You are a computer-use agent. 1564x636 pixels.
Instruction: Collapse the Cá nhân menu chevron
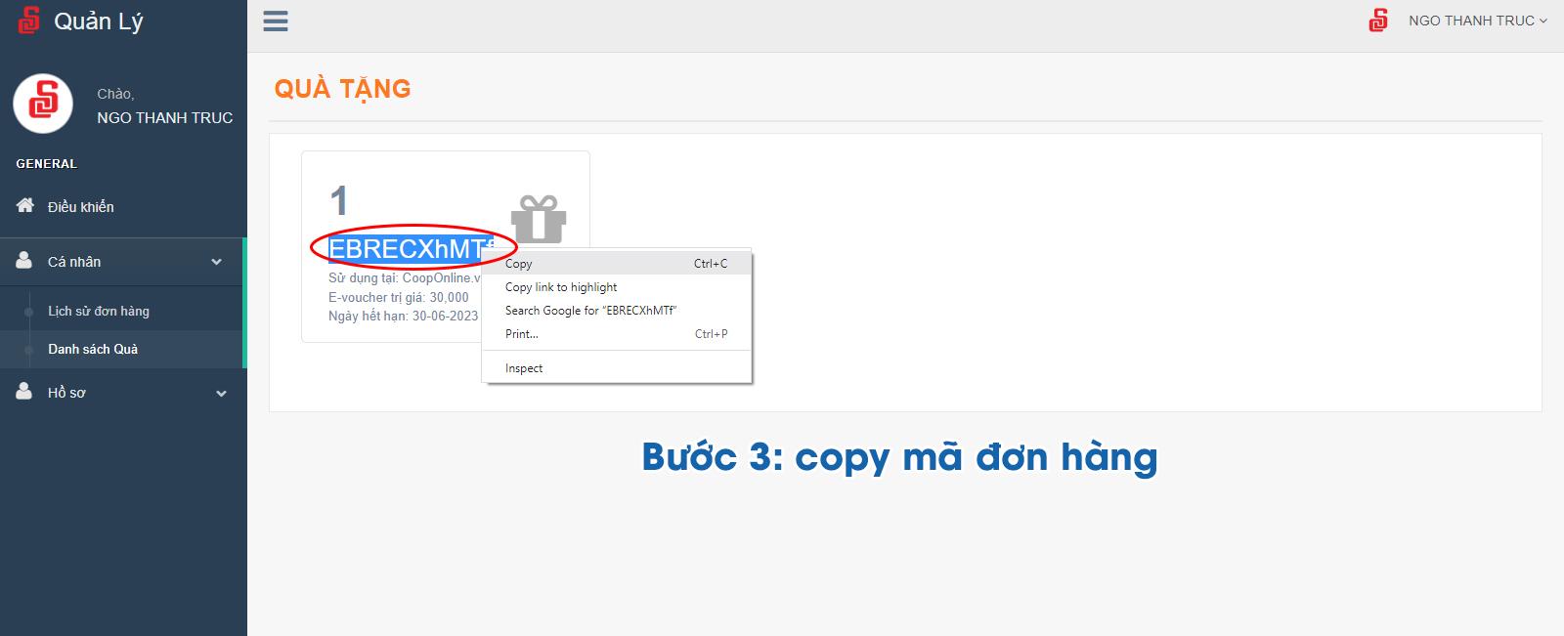(217, 262)
